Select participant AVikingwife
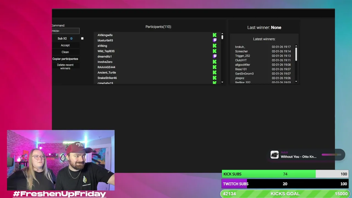352x198 pixels. tap(105, 35)
